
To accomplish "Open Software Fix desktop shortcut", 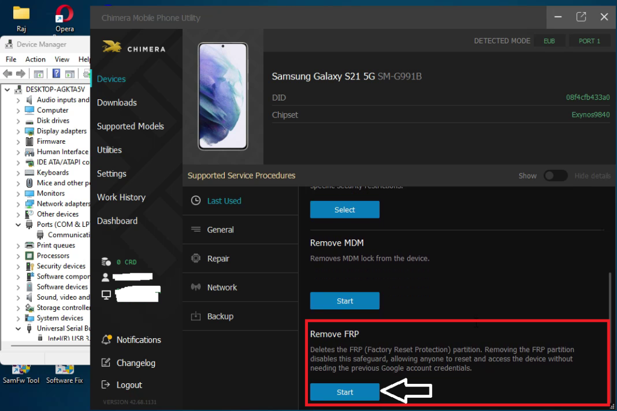I will pyautogui.click(x=64, y=375).
